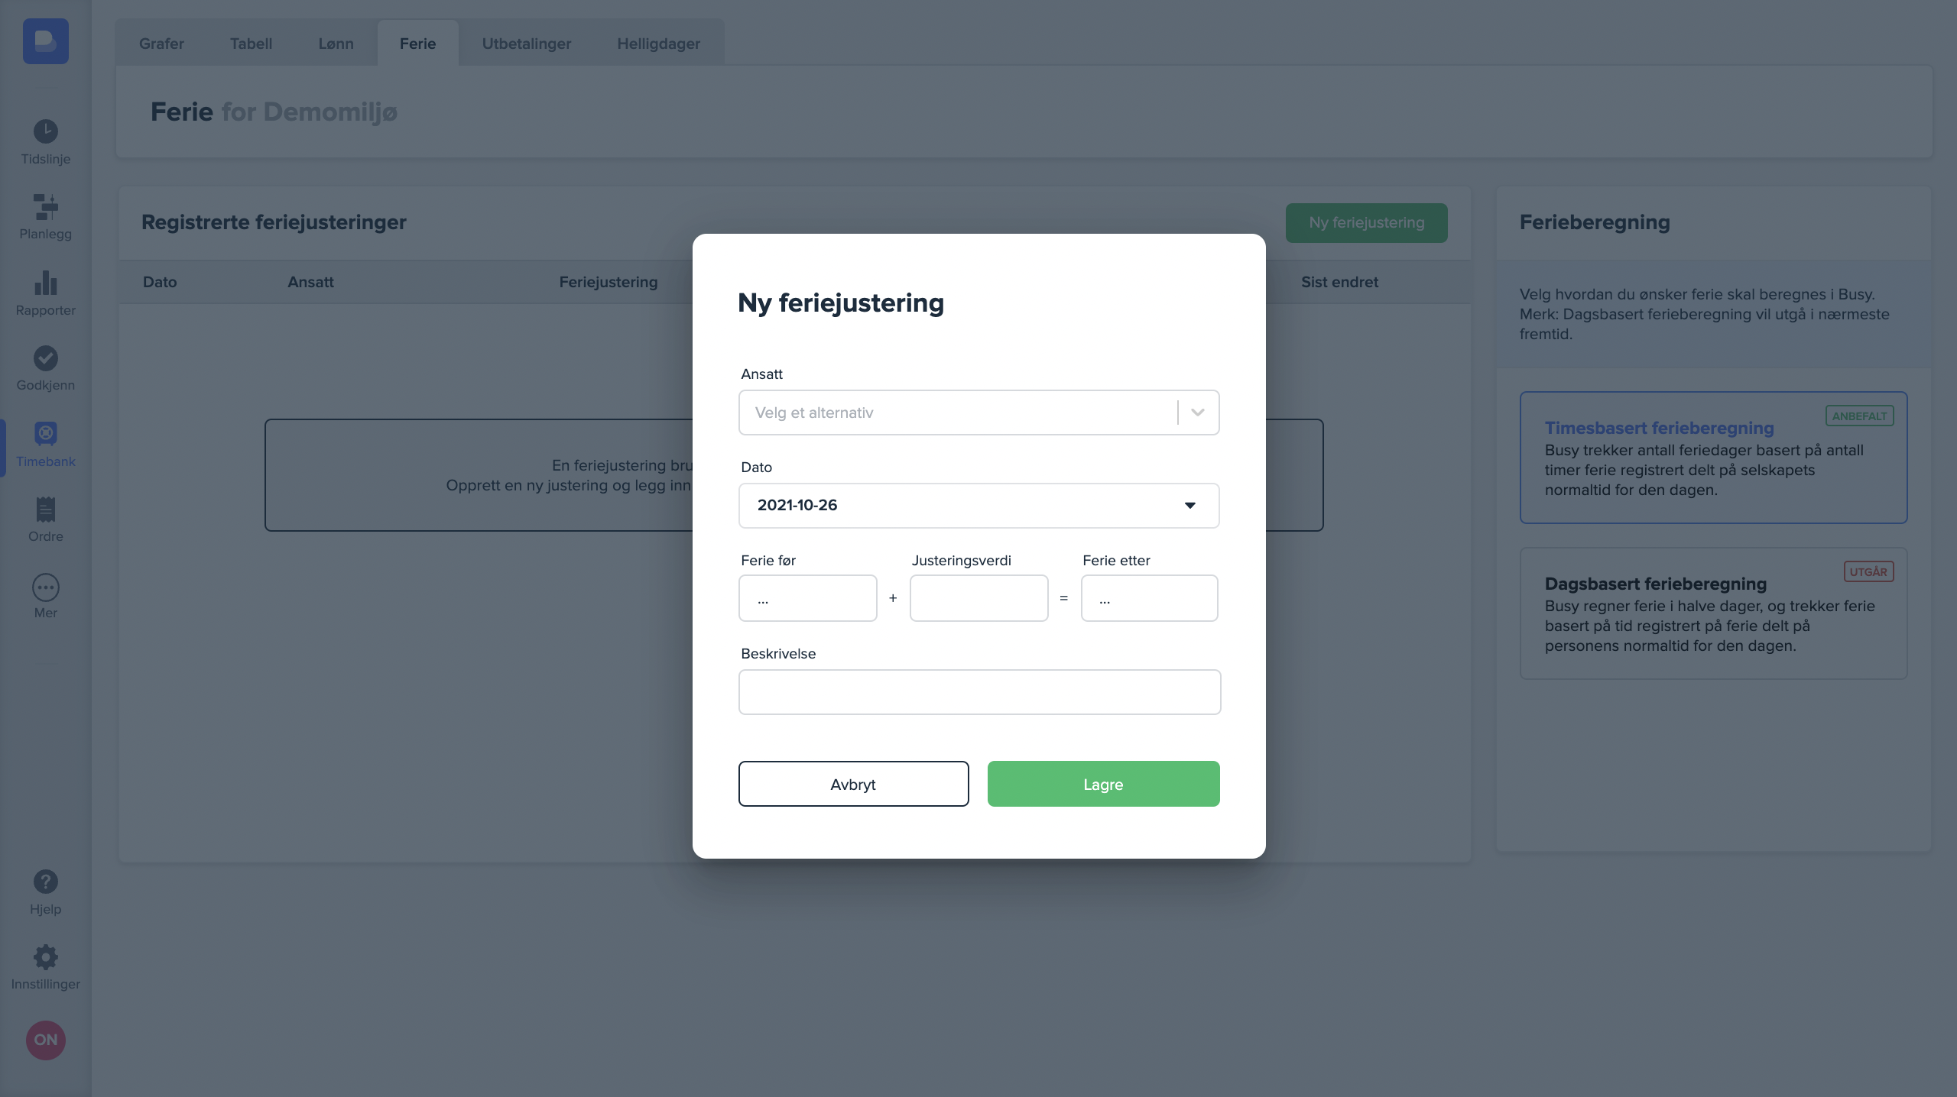Expand the Ansatt dropdown chevron
1957x1097 pixels.
[1198, 413]
